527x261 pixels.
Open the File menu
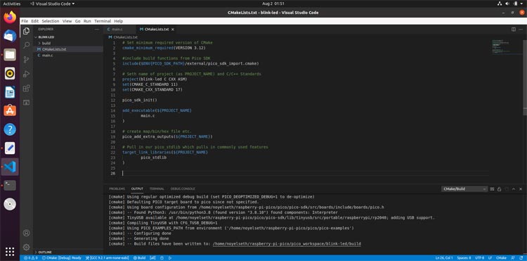point(25,21)
